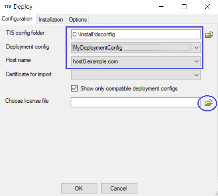Minimize the Deploy window
218x196 pixels.
[161, 7]
